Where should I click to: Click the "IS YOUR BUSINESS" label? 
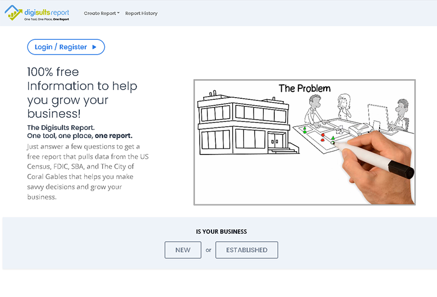[x=221, y=231]
